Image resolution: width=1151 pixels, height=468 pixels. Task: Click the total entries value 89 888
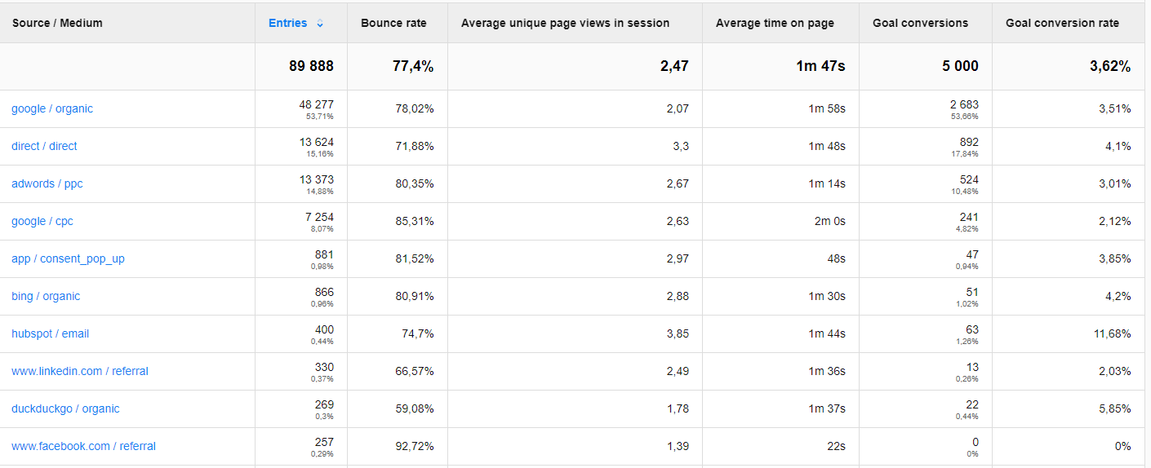tap(311, 66)
